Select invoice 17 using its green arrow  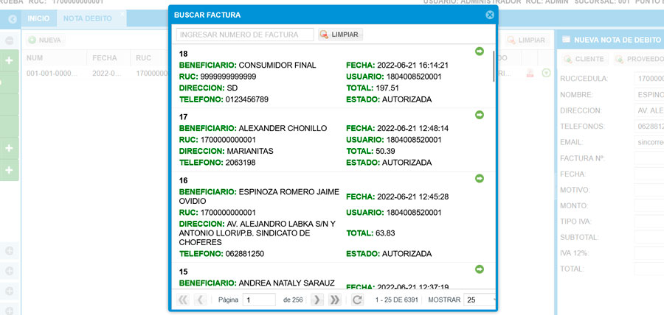[x=480, y=115]
